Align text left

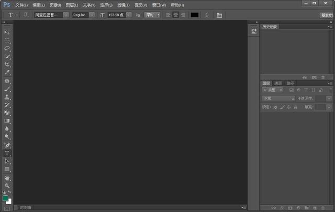(169, 15)
